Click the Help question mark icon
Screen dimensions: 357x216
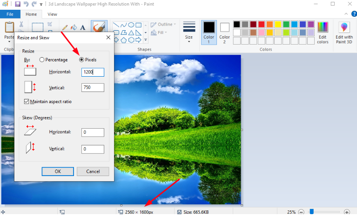click(352, 14)
